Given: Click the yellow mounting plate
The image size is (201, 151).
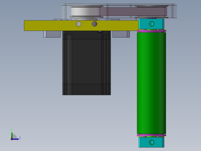Looking at the screenshot, I should pos(82,26).
